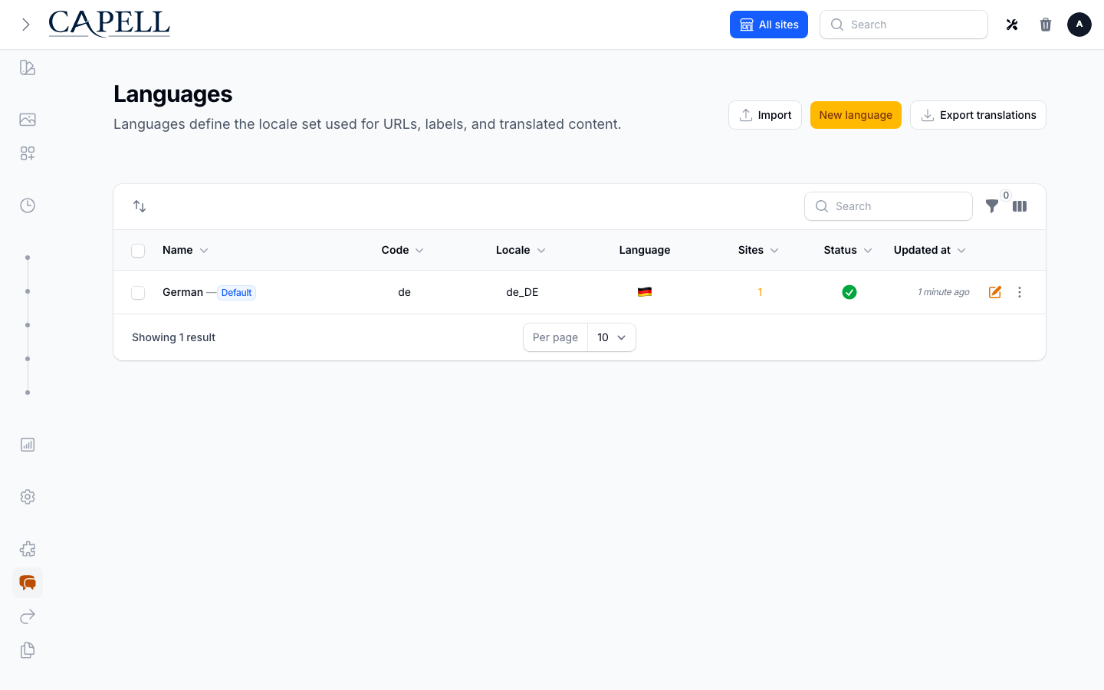The height and width of the screenshot is (690, 1104).
Task: Tick the select-all checkbox in table header
Action: point(138,251)
